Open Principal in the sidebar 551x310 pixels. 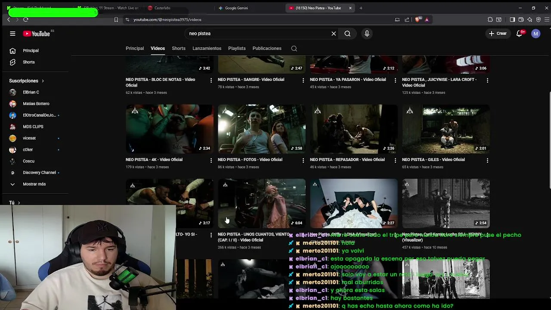(34, 50)
